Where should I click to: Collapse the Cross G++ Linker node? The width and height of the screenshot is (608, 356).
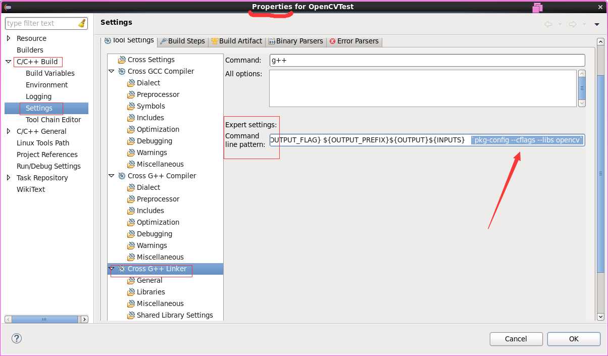[x=112, y=269]
